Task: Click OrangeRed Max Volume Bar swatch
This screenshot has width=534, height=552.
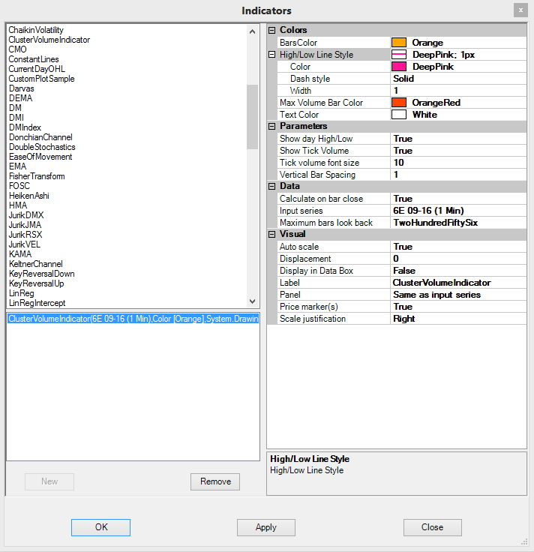Action: click(399, 103)
